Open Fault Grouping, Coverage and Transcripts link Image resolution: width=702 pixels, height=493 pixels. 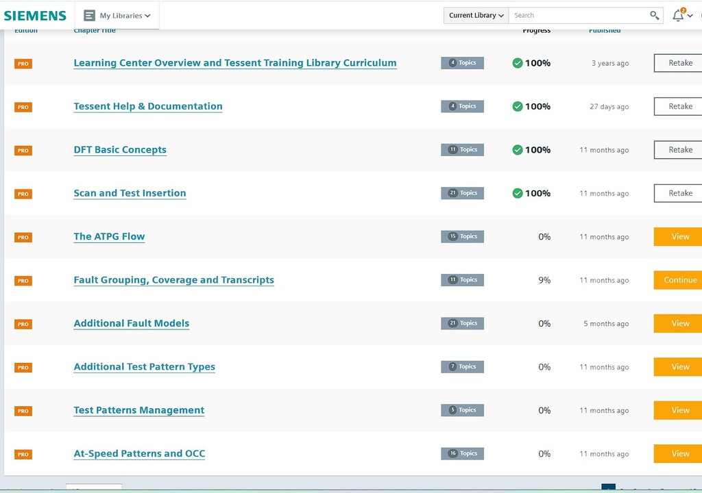(173, 280)
